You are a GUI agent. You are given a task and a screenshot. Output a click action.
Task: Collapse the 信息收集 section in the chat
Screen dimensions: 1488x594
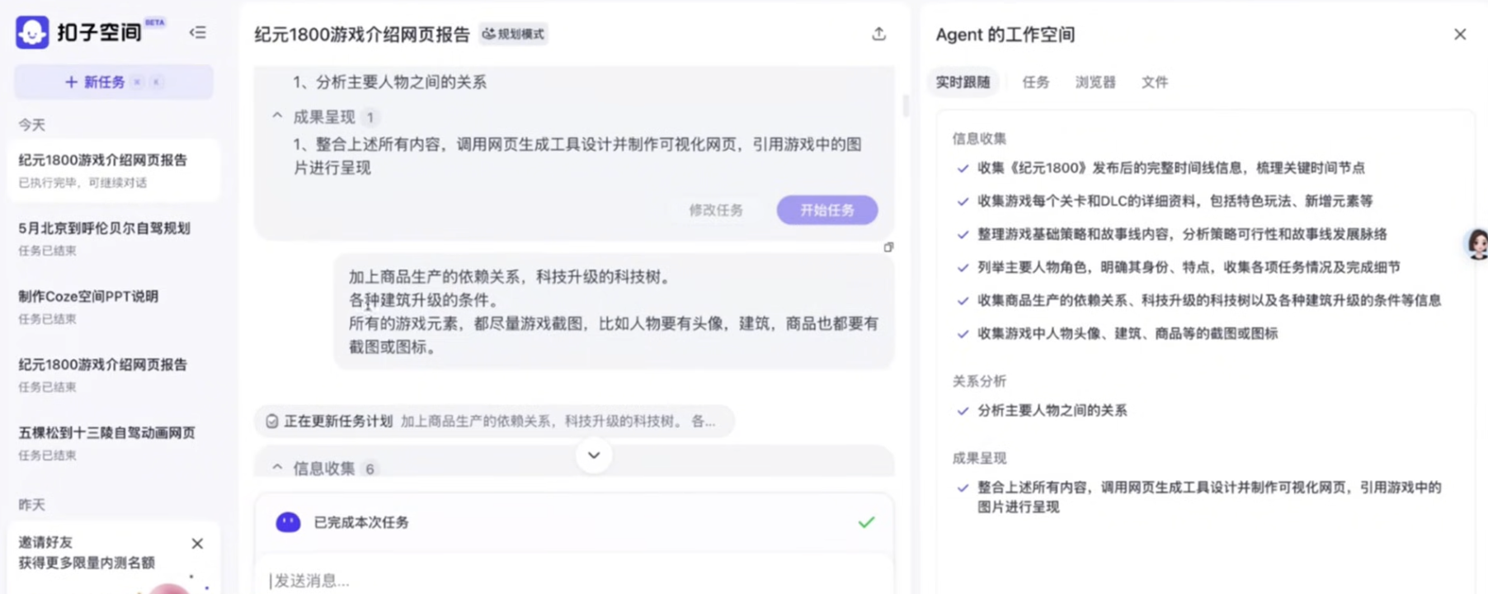pyautogui.click(x=277, y=468)
